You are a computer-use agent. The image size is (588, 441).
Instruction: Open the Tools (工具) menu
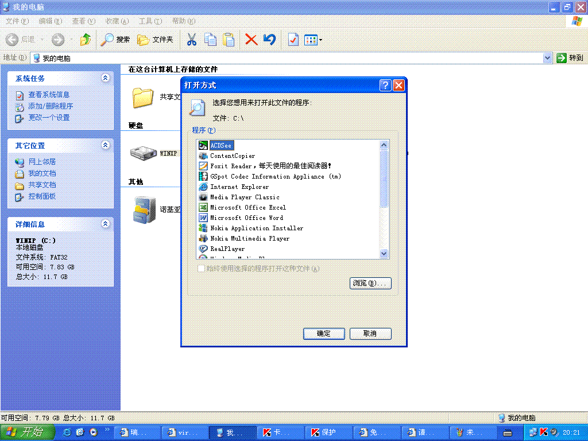pyautogui.click(x=150, y=21)
